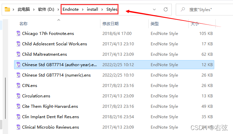The image size is (233, 134).
Task: Click icon of CIN.ens file
Action: pos(18,86)
